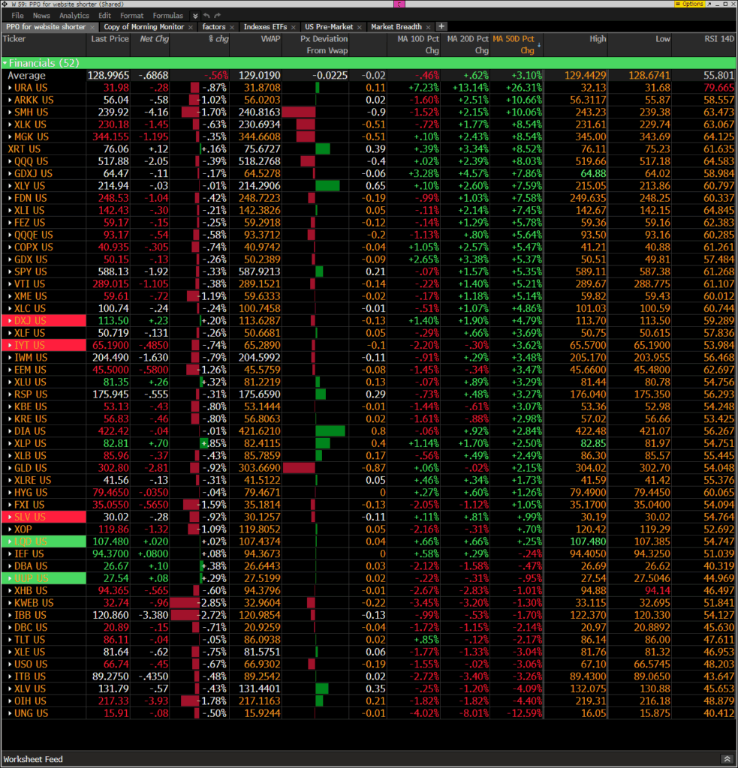Click the XLV US VWAP value 131.4401

260,689
